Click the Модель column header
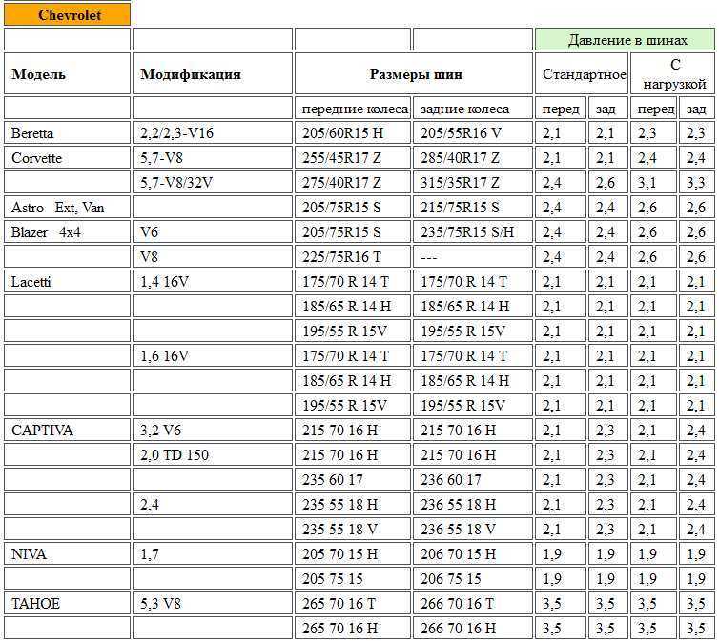Viewport: 719px width, 641px height. point(67,73)
